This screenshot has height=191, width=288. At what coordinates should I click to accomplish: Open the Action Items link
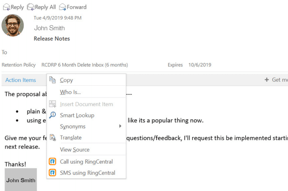click(20, 80)
